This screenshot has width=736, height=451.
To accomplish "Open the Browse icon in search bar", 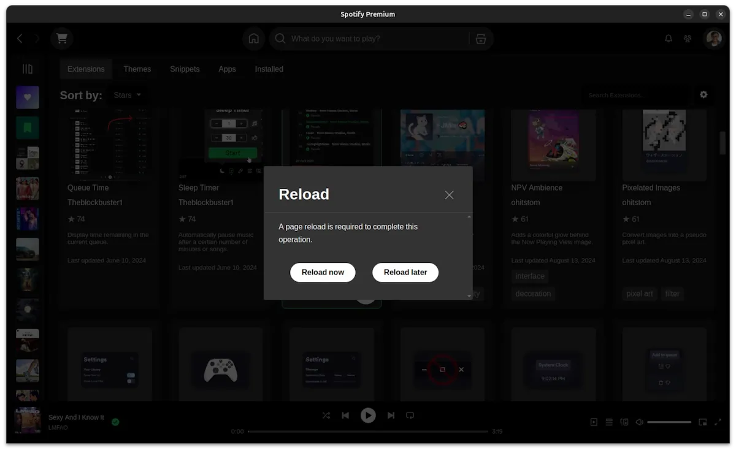I will pyautogui.click(x=481, y=39).
